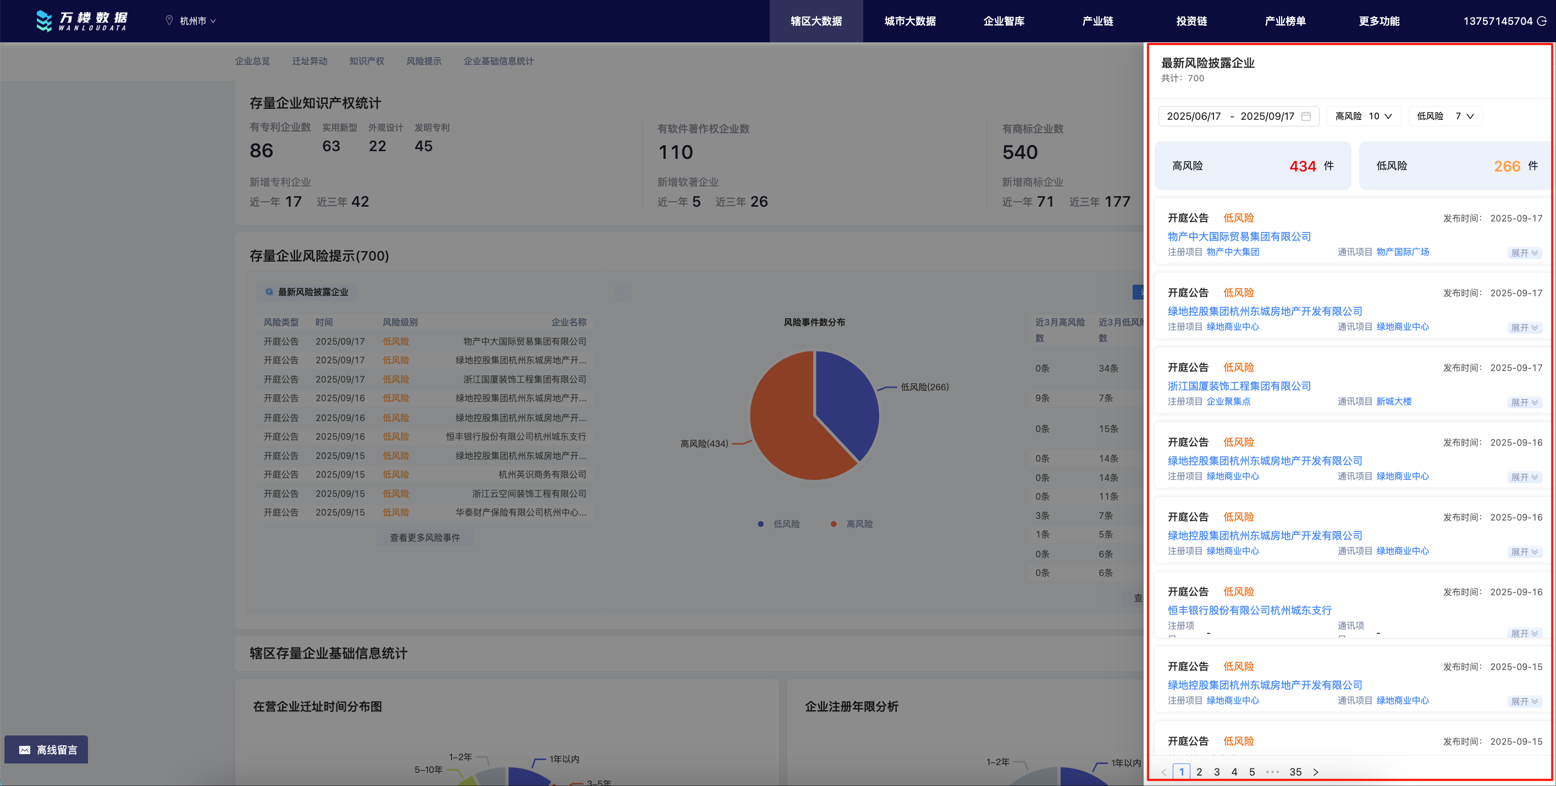Click shield icon beside 最新风险披露企业 label
The image size is (1556, 786).
pyautogui.click(x=269, y=291)
